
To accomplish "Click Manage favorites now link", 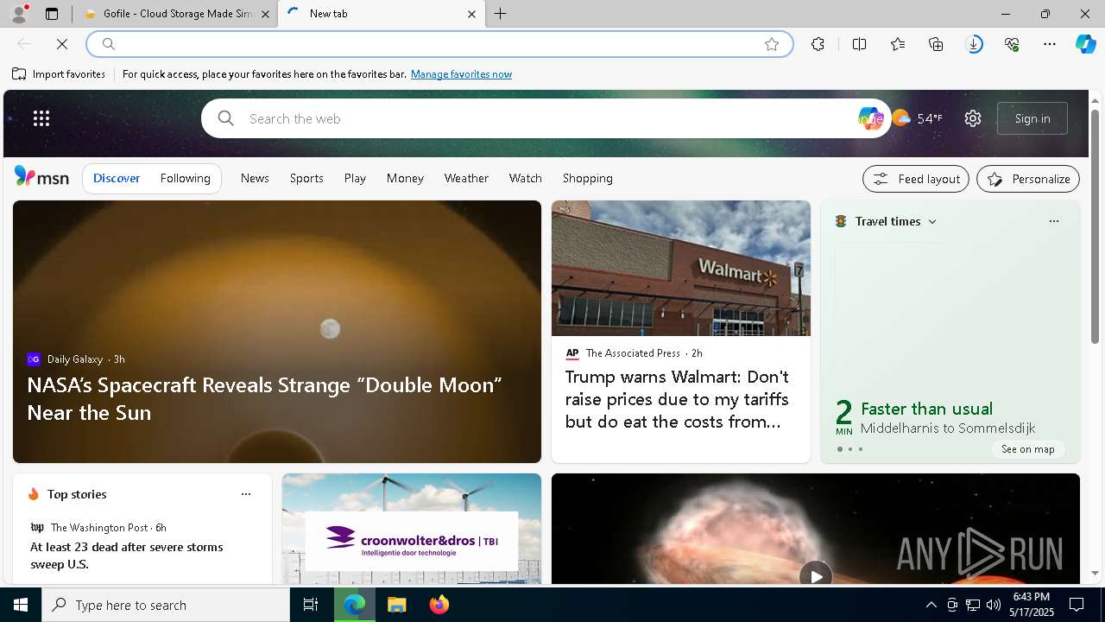I will [x=461, y=74].
